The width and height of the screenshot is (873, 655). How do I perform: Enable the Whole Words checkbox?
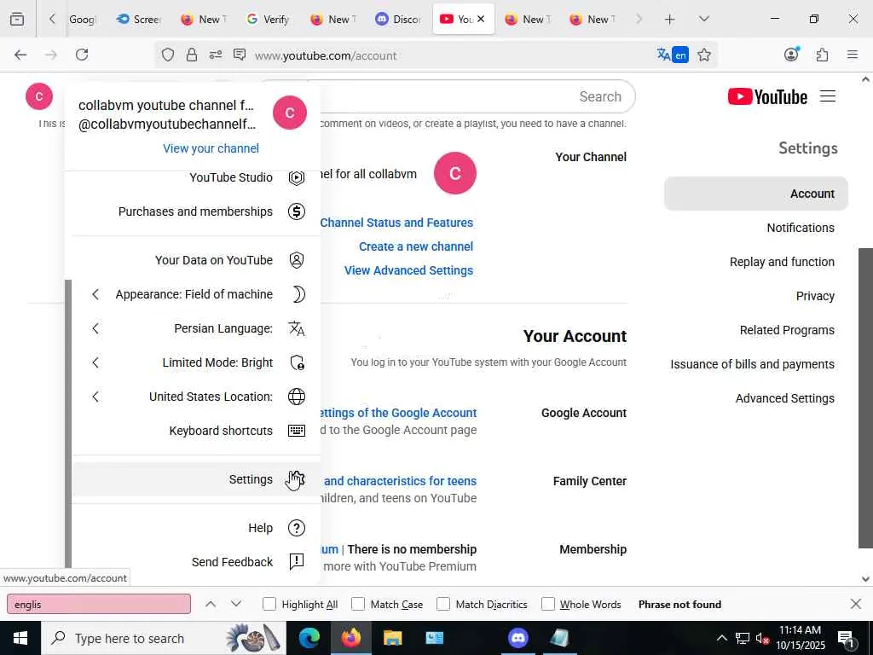pos(548,604)
